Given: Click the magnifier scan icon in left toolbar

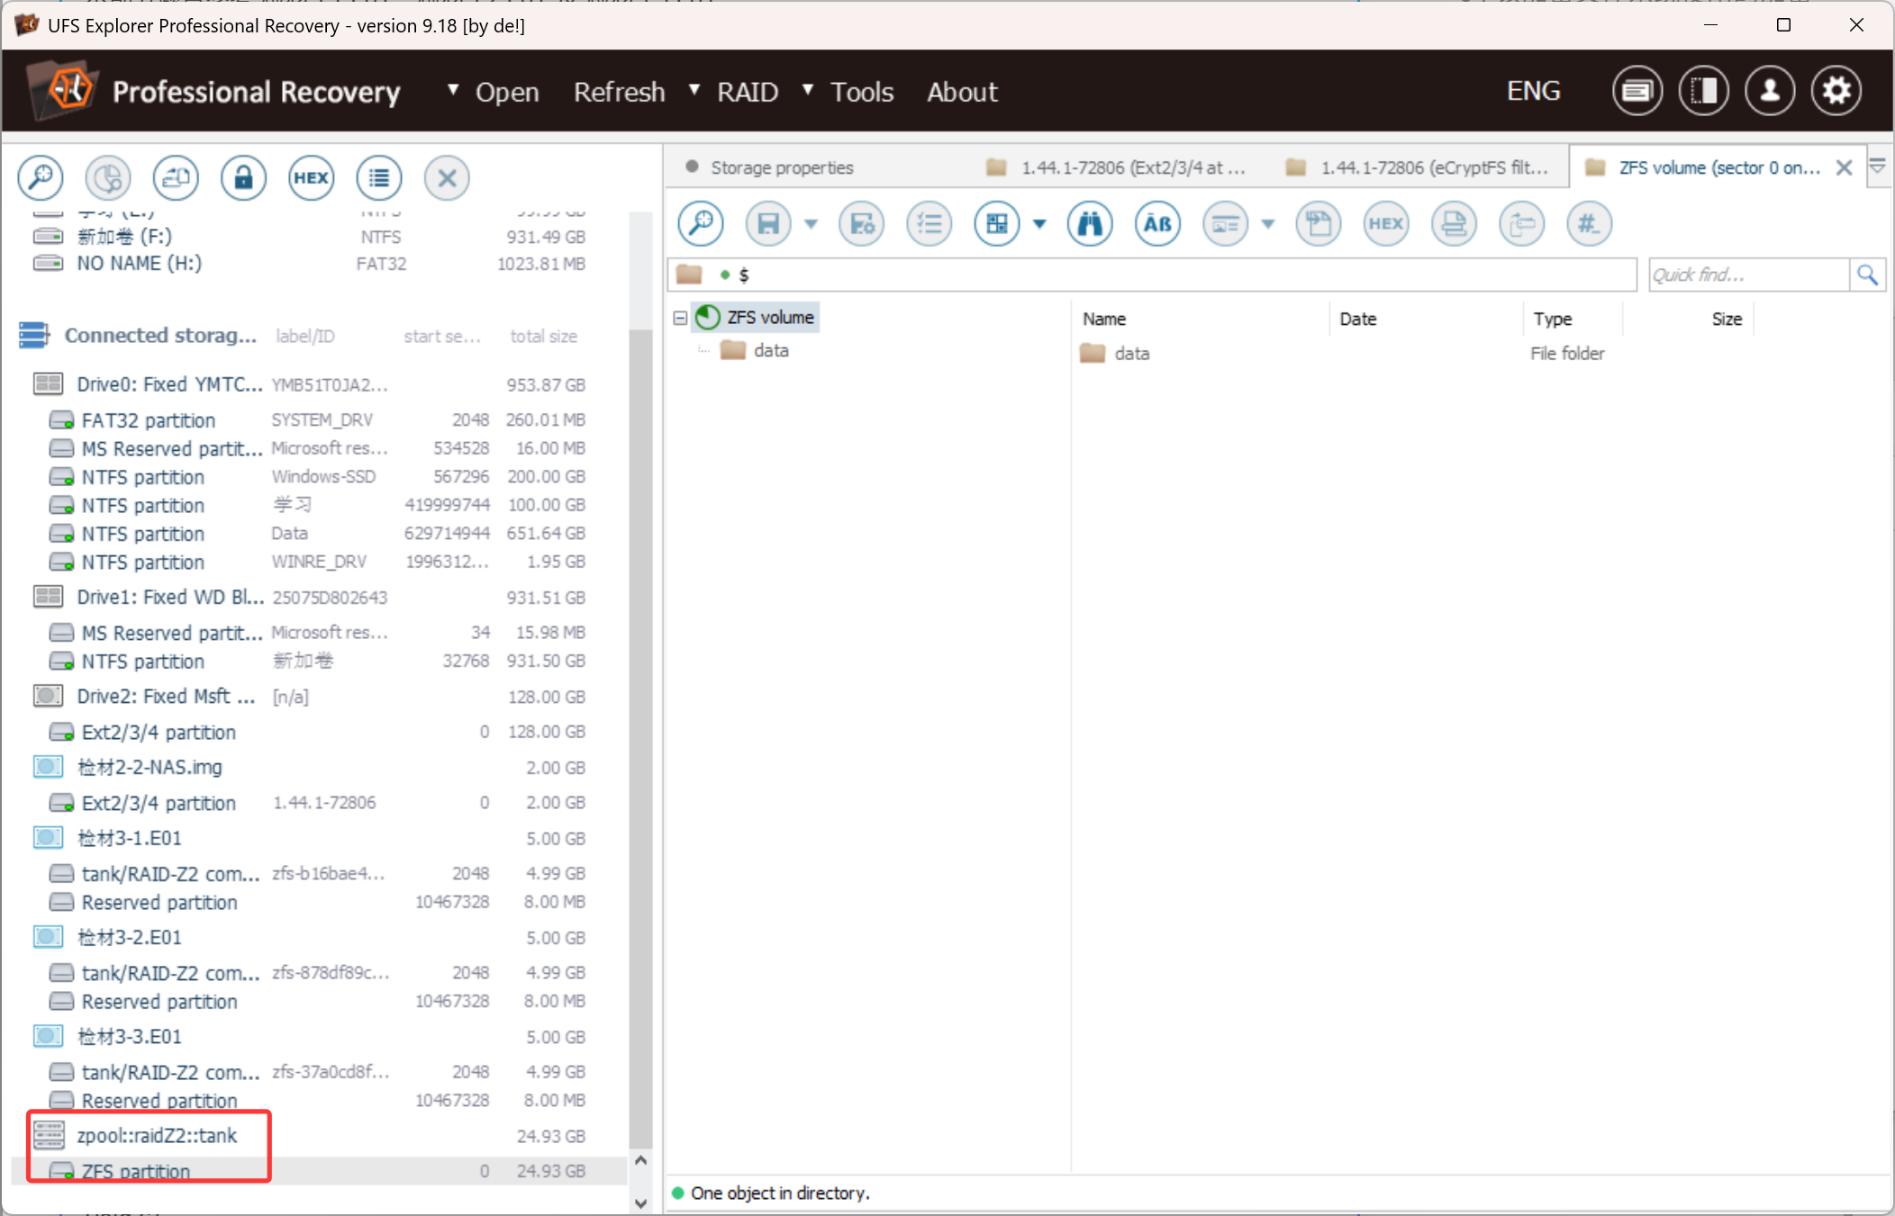Looking at the screenshot, I should [x=41, y=177].
